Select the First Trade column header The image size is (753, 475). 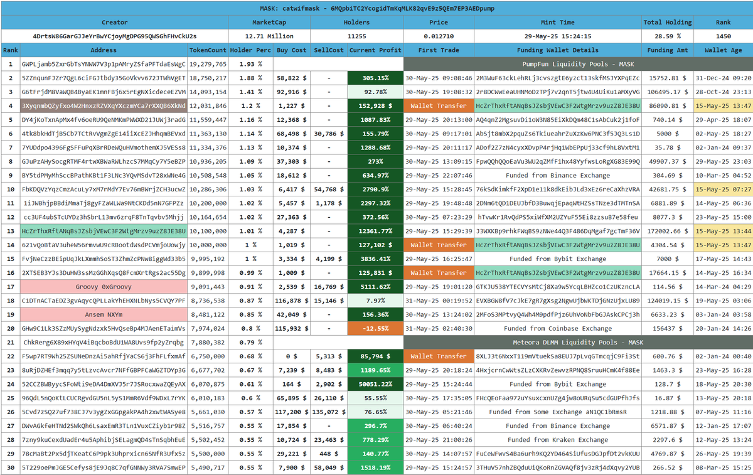[438, 50]
